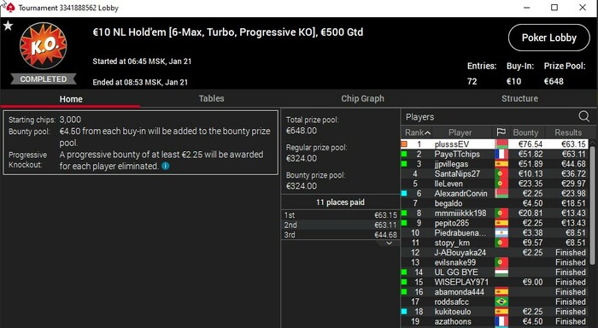Viewport: 598px width, 328px height.
Task: Click the cyan marker beside kukitoeulo
Action: tap(404, 312)
